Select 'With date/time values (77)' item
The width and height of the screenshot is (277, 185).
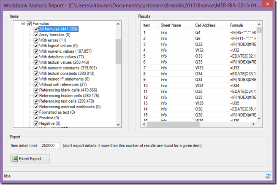tap(62, 57)
